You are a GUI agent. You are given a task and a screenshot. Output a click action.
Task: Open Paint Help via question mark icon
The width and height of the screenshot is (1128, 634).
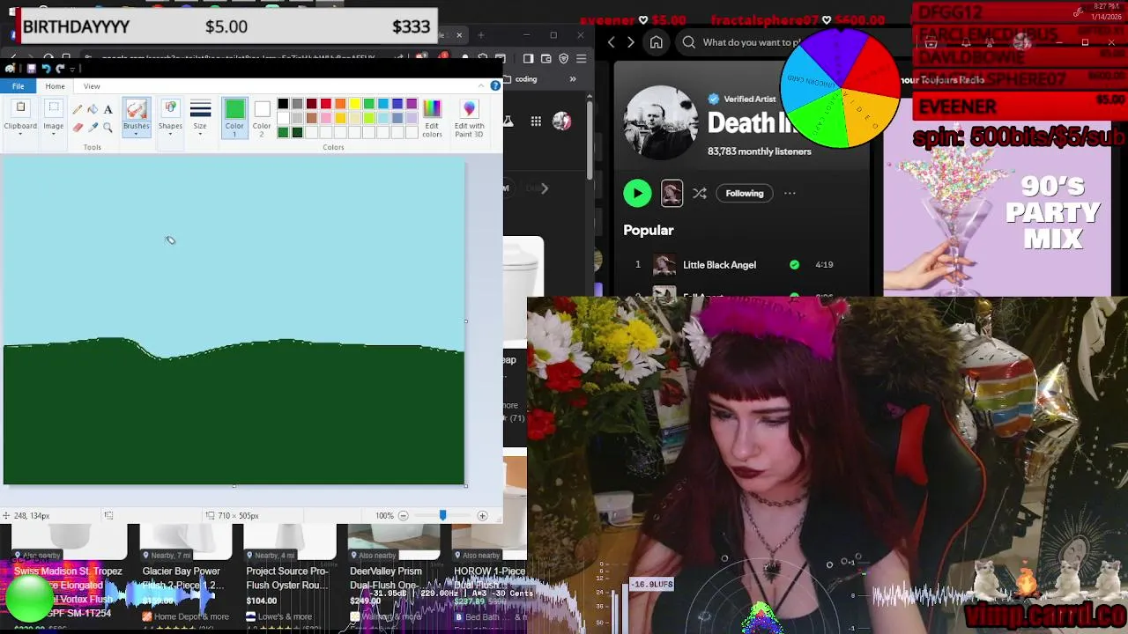[x=495, y=85]
